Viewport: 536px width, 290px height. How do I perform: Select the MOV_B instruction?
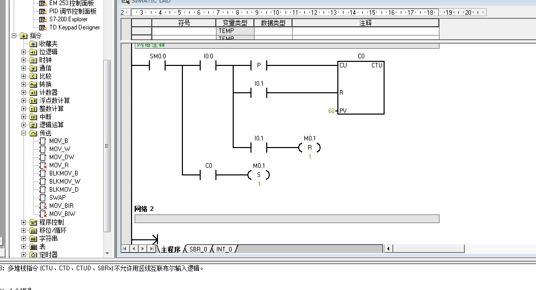click(58, 141)
